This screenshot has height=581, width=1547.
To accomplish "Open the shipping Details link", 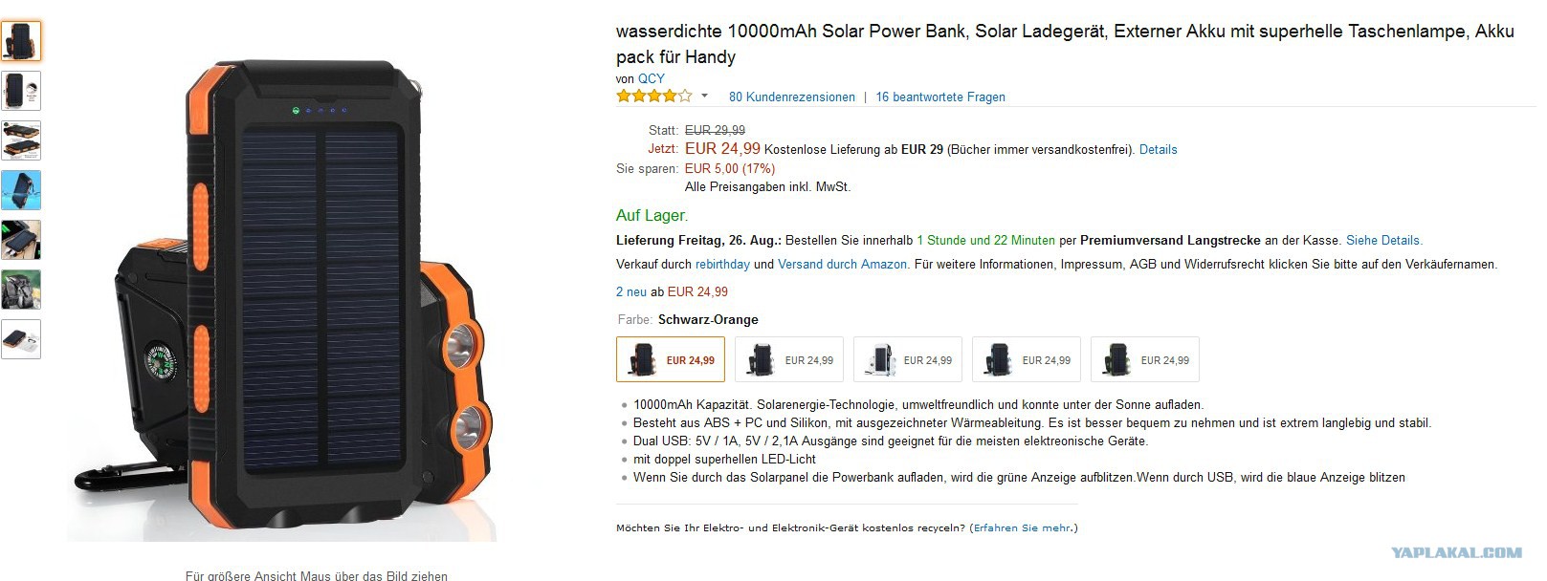I will 1158,149.
